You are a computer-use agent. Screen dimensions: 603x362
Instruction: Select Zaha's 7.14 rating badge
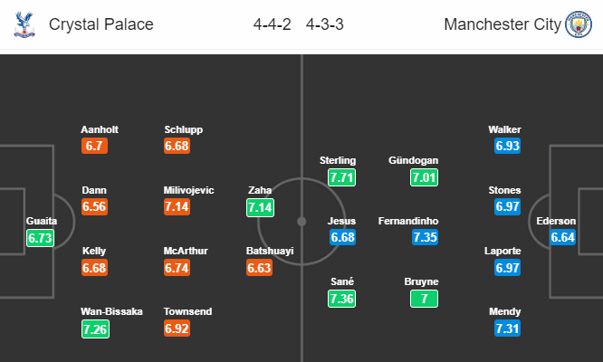(x=261, y=207)
